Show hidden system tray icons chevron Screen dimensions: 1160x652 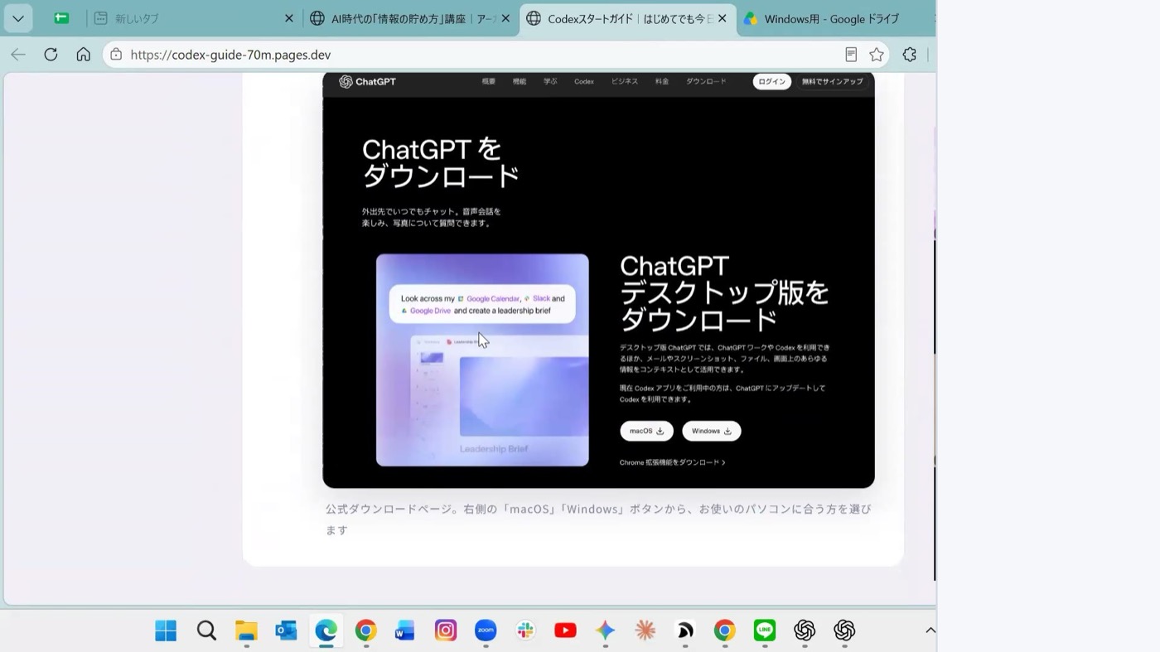coord(930,630)
